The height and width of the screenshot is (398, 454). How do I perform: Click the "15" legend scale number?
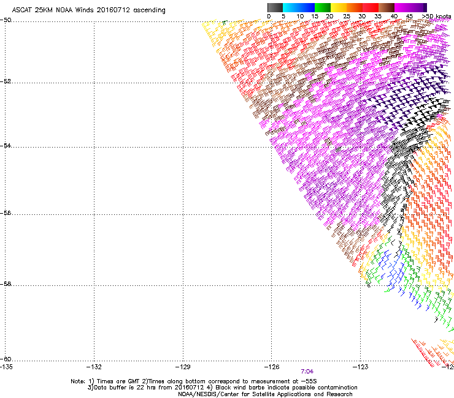click(315, 17)
